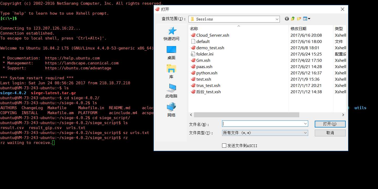Select the Cloud_Server.xsh file icon
Viewport: 378px width, 189px height.
pos(193,35)
